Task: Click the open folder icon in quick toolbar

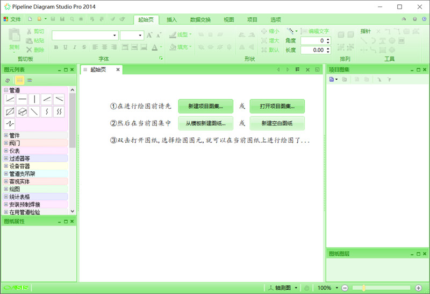Action: pyautogui.click(x=39, y=19)
